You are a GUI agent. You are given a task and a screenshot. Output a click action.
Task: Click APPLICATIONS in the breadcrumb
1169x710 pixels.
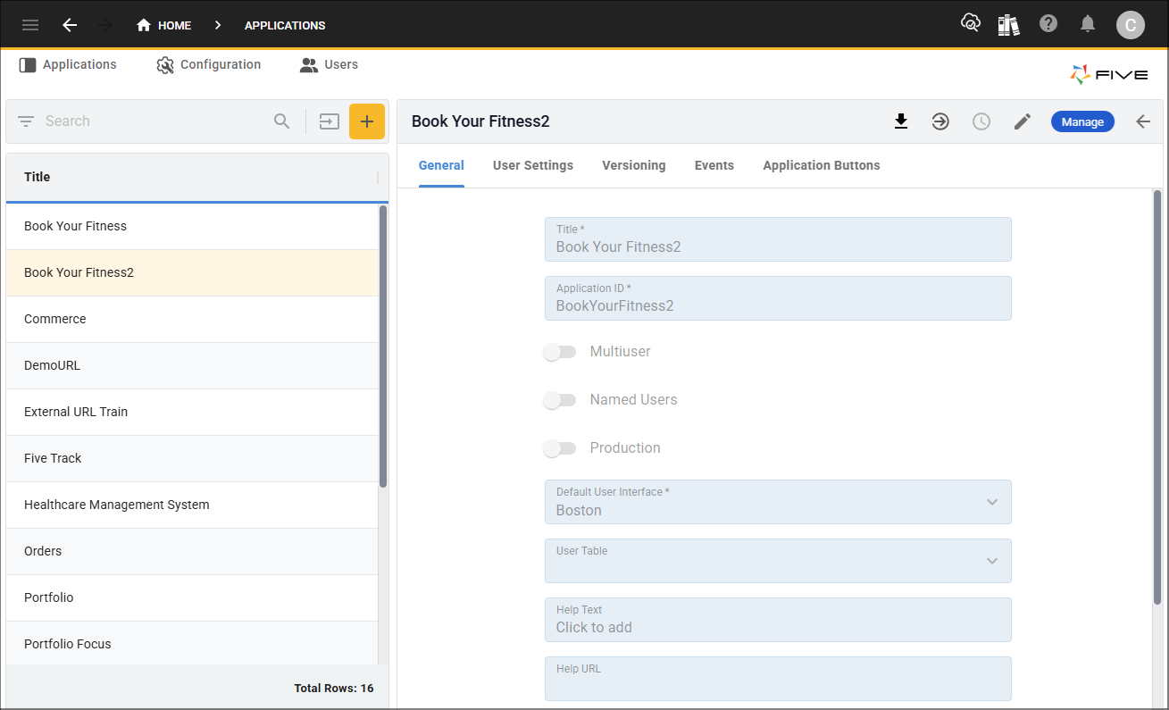(x=285, y=25)
